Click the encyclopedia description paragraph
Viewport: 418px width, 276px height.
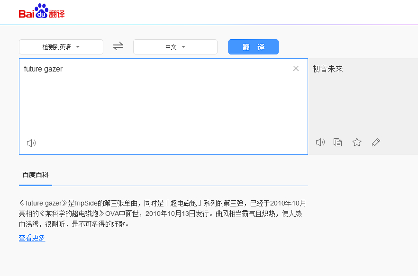[x=163, y=214]
